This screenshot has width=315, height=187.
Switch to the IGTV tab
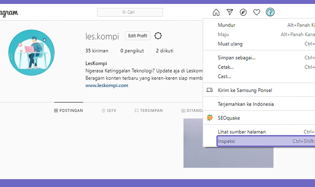pyautogui.click(x=109, y=111)
